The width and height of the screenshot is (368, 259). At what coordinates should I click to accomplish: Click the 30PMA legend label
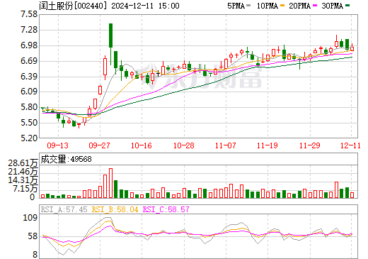coord(332,6)
